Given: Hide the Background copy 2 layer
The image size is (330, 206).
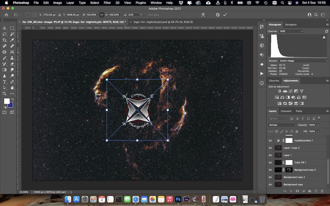Looking at the screenshot, I should 270,177.
